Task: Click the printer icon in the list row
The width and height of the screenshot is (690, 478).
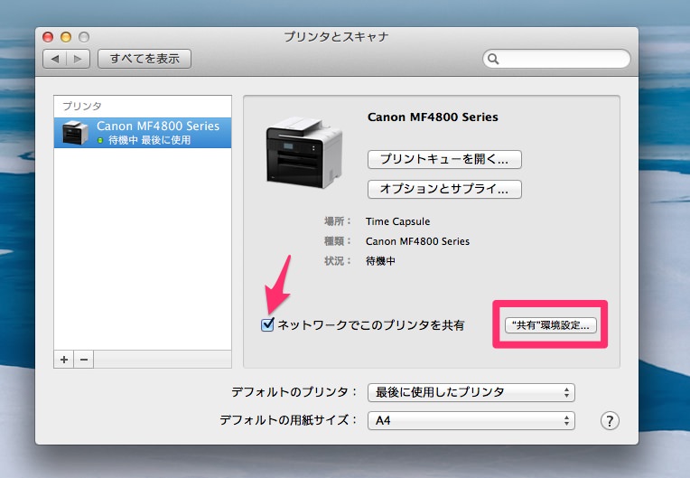Action: tap(75, 133)
